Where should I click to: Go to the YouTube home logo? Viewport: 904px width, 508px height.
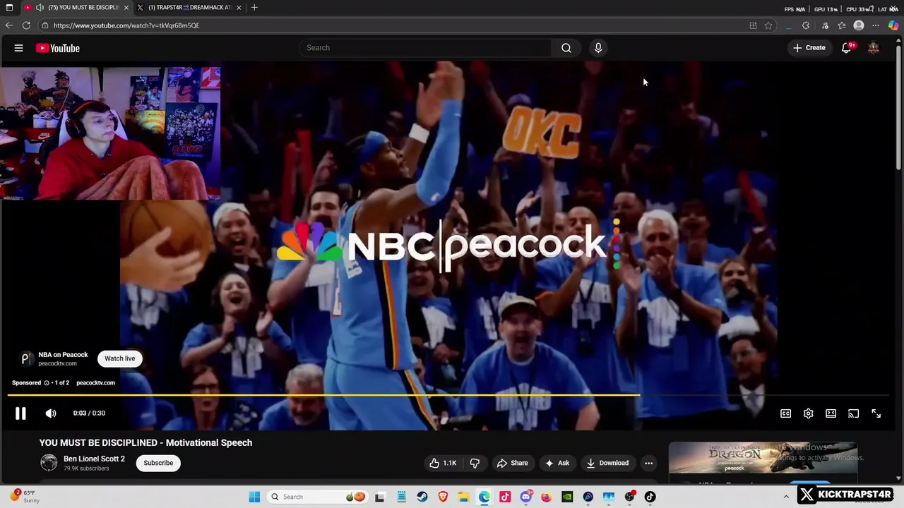[58, 48]
